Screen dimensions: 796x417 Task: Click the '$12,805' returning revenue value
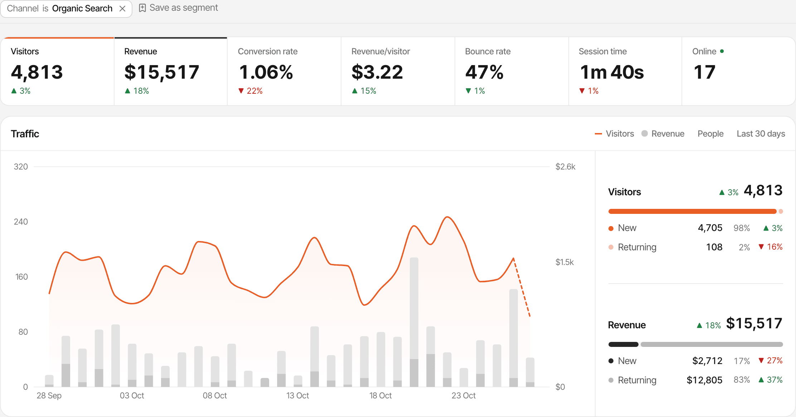704,380
